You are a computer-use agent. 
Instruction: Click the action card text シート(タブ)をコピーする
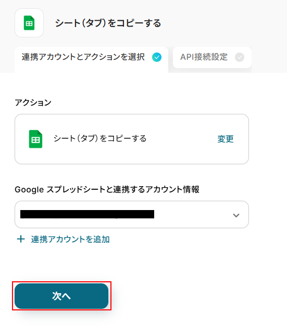[100, 138]
